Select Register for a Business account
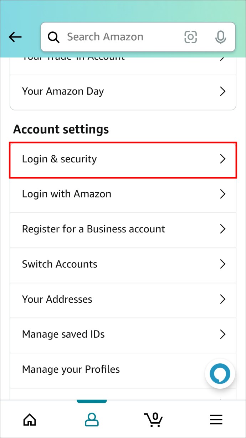 [123, 229]
